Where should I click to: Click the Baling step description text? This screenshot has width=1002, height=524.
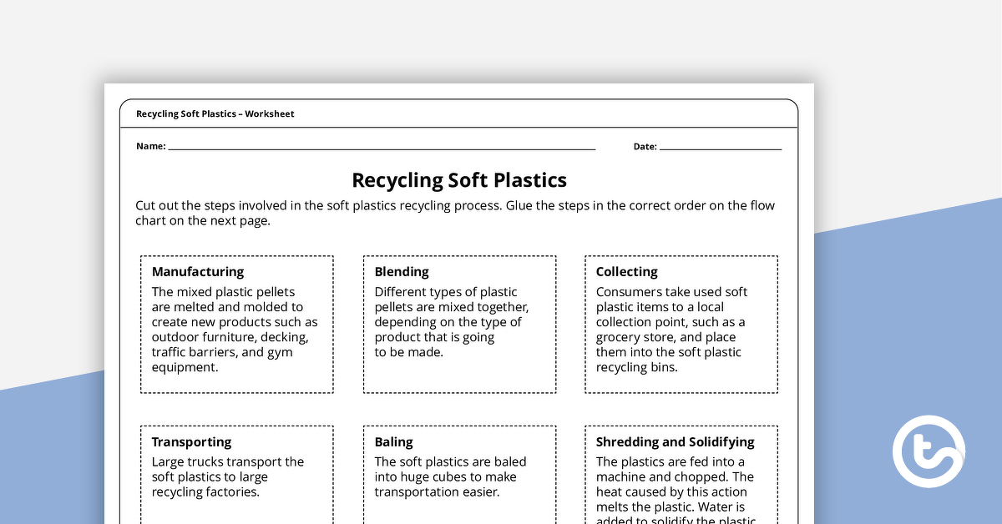pyautogui.click(x=450, y=477)
